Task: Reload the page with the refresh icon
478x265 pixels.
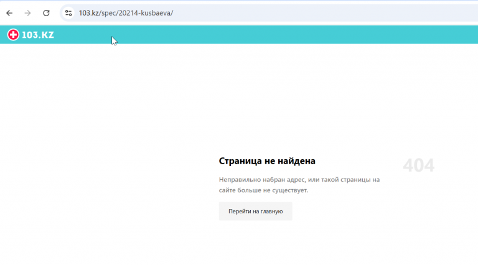Action: (46, 13)
